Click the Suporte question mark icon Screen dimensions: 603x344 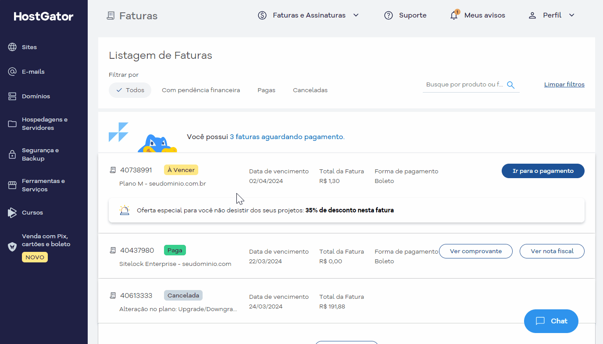pos(388,15)
